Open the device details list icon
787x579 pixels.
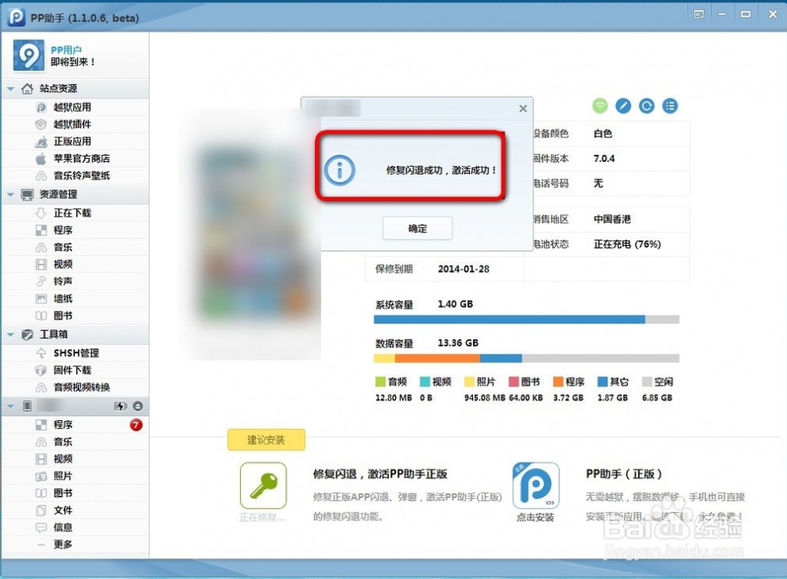pyautogui.click(x=669, y=105)
